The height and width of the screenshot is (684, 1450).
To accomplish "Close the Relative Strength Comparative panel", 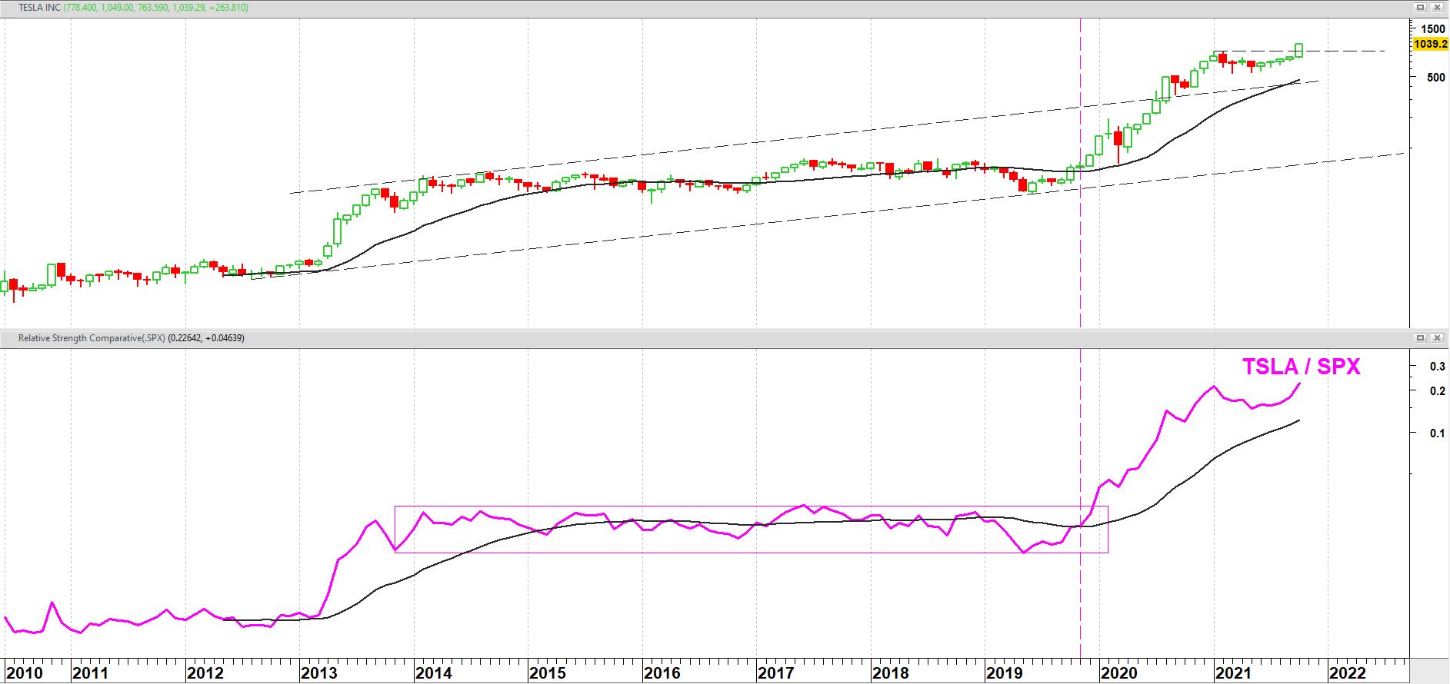I will [1436, 338].
